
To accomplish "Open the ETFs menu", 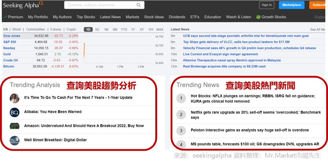I will coord(195,17).
